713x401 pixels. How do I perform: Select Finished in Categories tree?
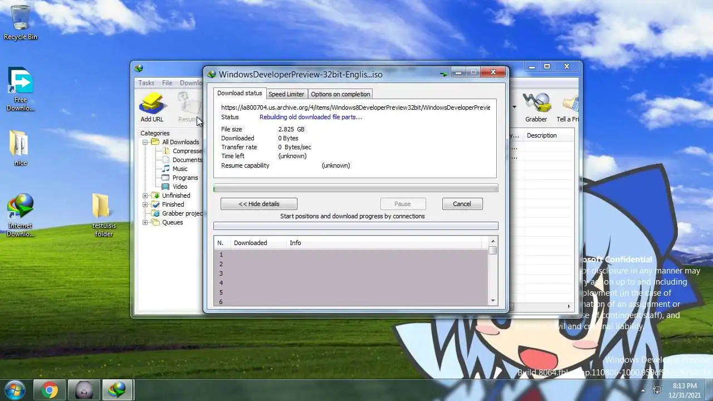(x=173, y=204)
